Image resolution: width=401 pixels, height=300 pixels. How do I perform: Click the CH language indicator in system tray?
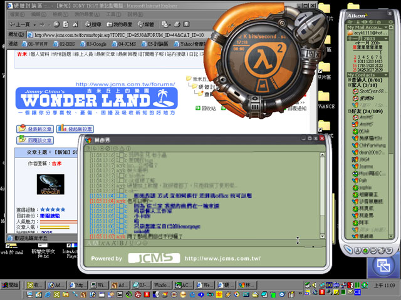pos(357,292)
